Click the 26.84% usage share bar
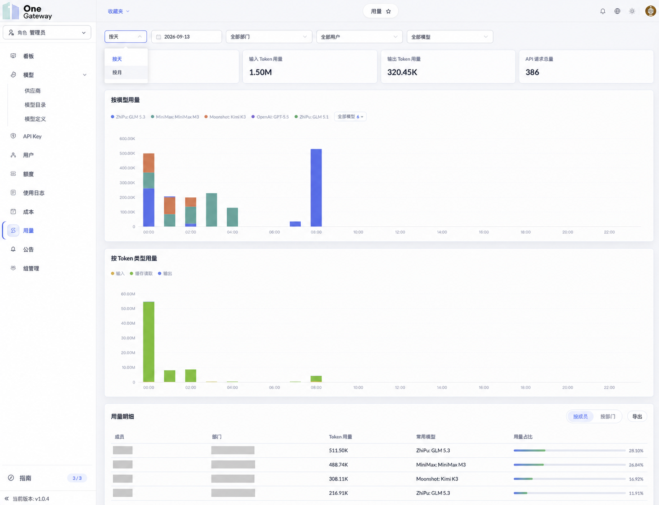Viewport: 659px width, 505px height. [569, 465]
